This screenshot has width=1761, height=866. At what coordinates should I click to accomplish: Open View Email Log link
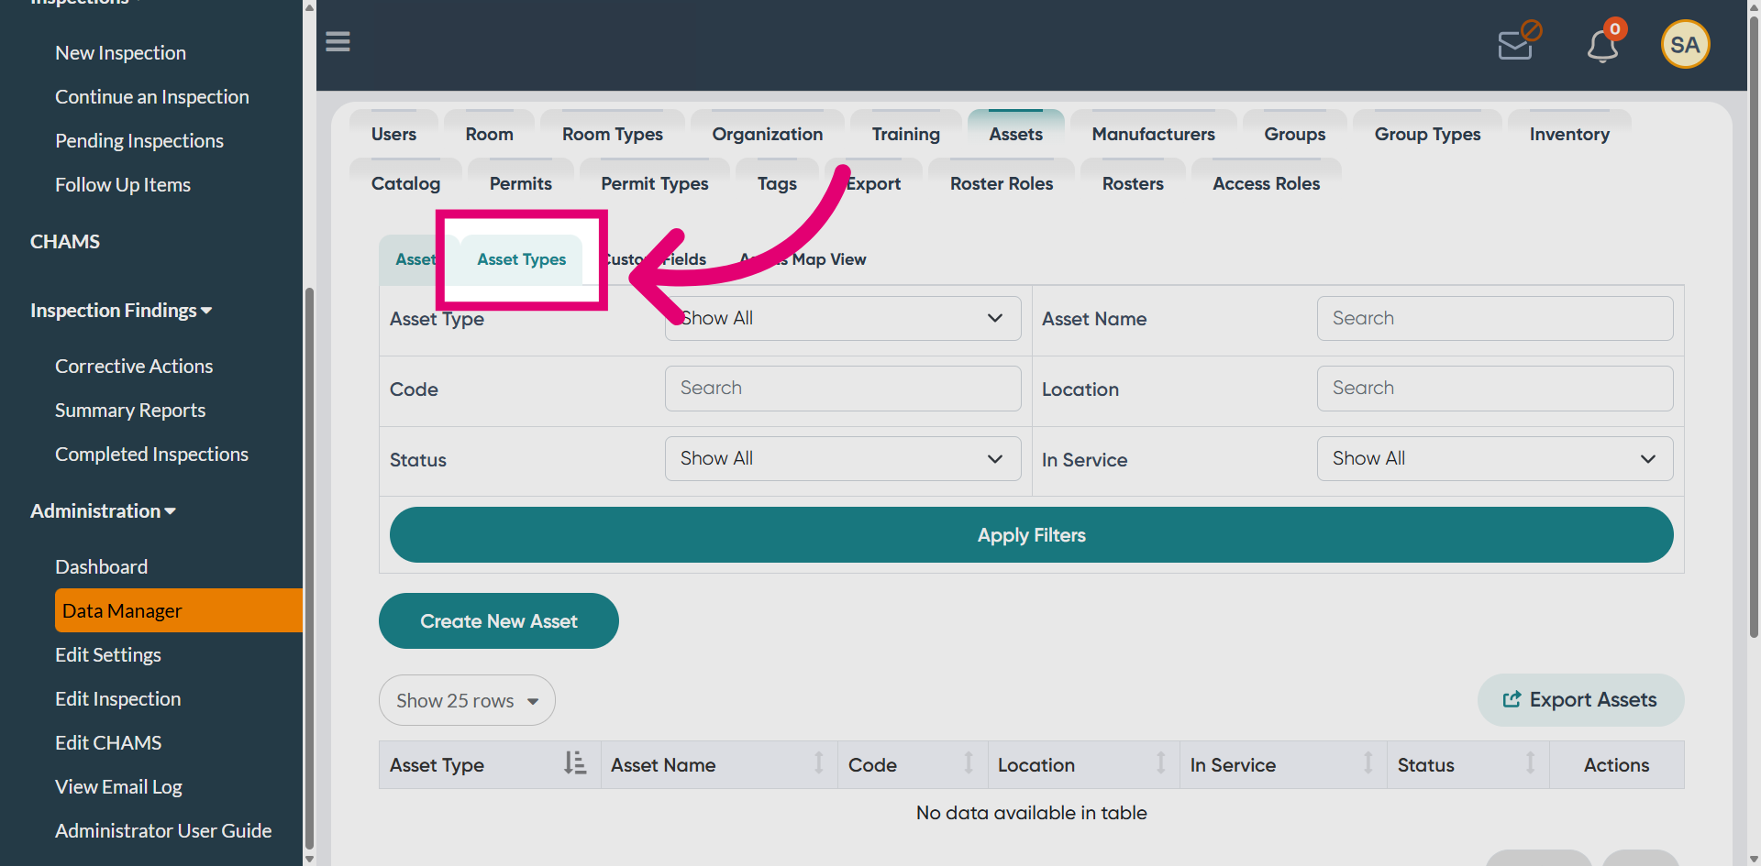click(118, 787)
